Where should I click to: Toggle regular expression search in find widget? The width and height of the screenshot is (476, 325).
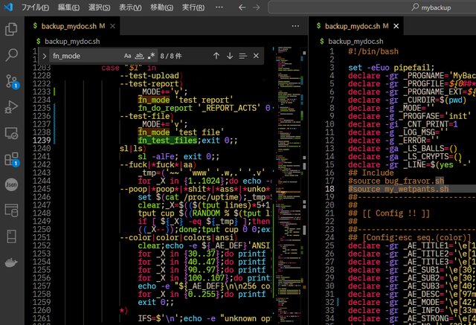(152, 56)
